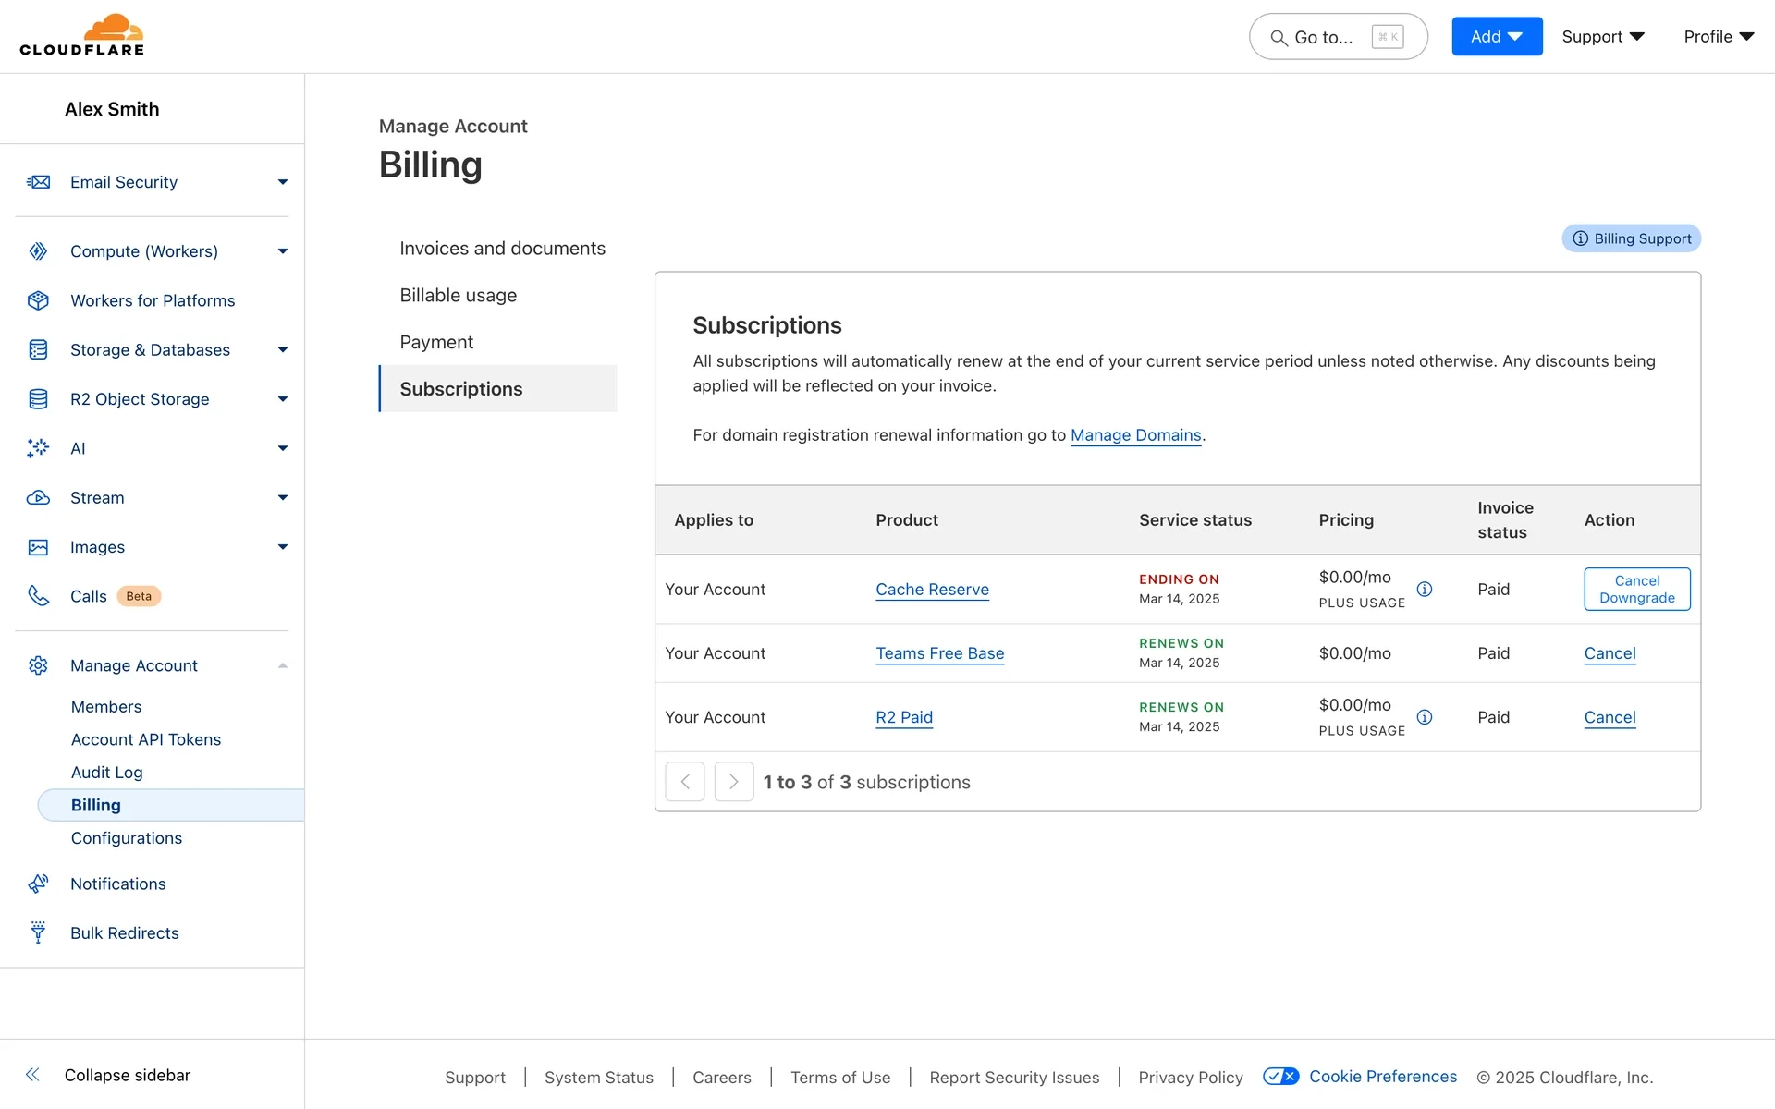Click the Alex Smith account name
1775x1109 pixels.
click(112, 109)
